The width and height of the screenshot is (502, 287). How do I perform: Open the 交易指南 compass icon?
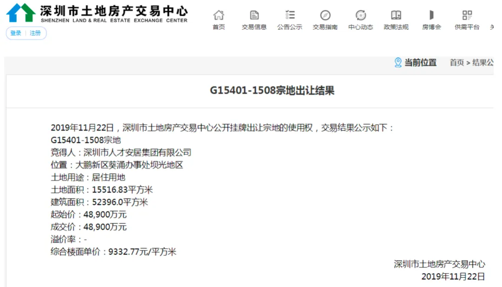tap(325, 15)
